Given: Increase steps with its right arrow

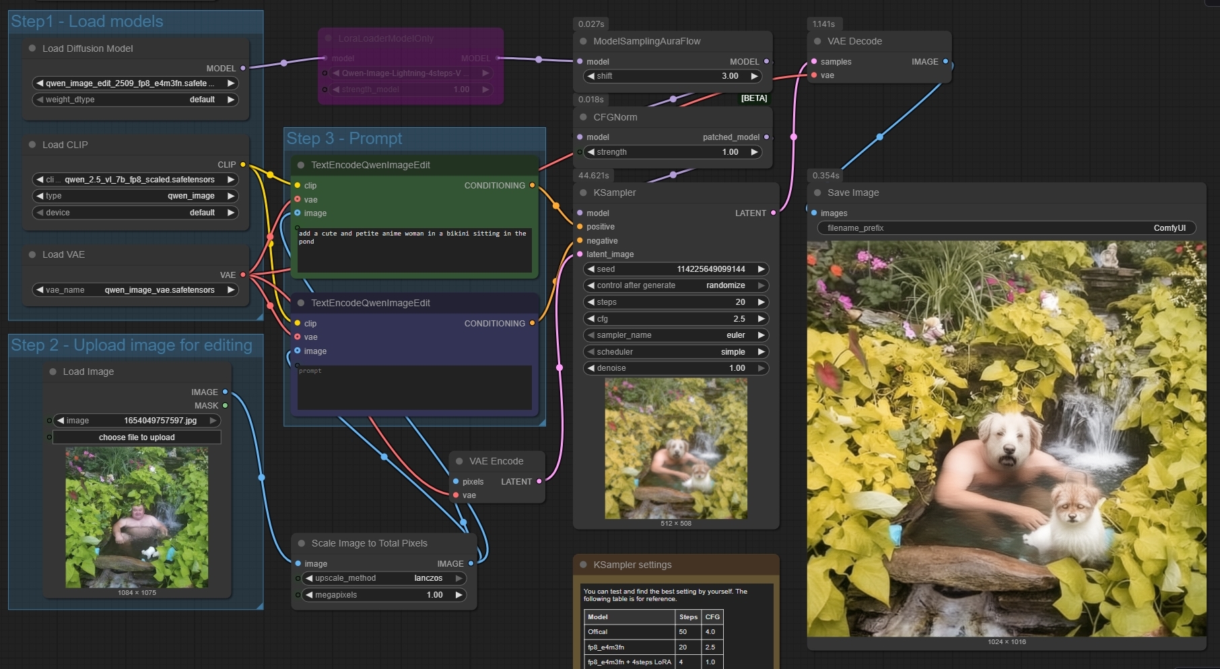Looking at the screenshot, I should click(x=761, y=302).
